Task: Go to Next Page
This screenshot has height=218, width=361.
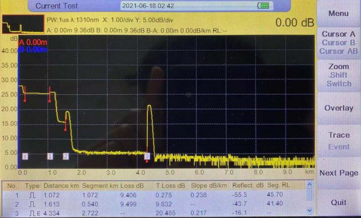Action: coord(339,173)
